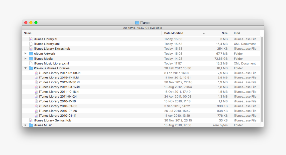Select the name iTunes Library 2010-07-26
286x155 pixels.
[x=58, y=111]
